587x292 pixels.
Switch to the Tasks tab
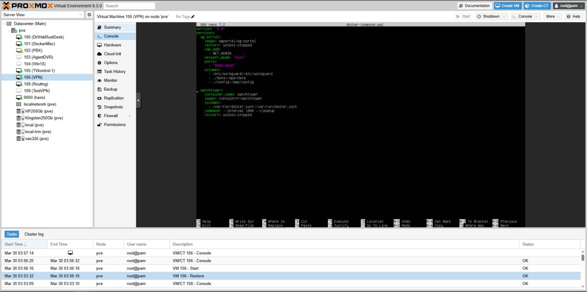[x=11, y=234]
